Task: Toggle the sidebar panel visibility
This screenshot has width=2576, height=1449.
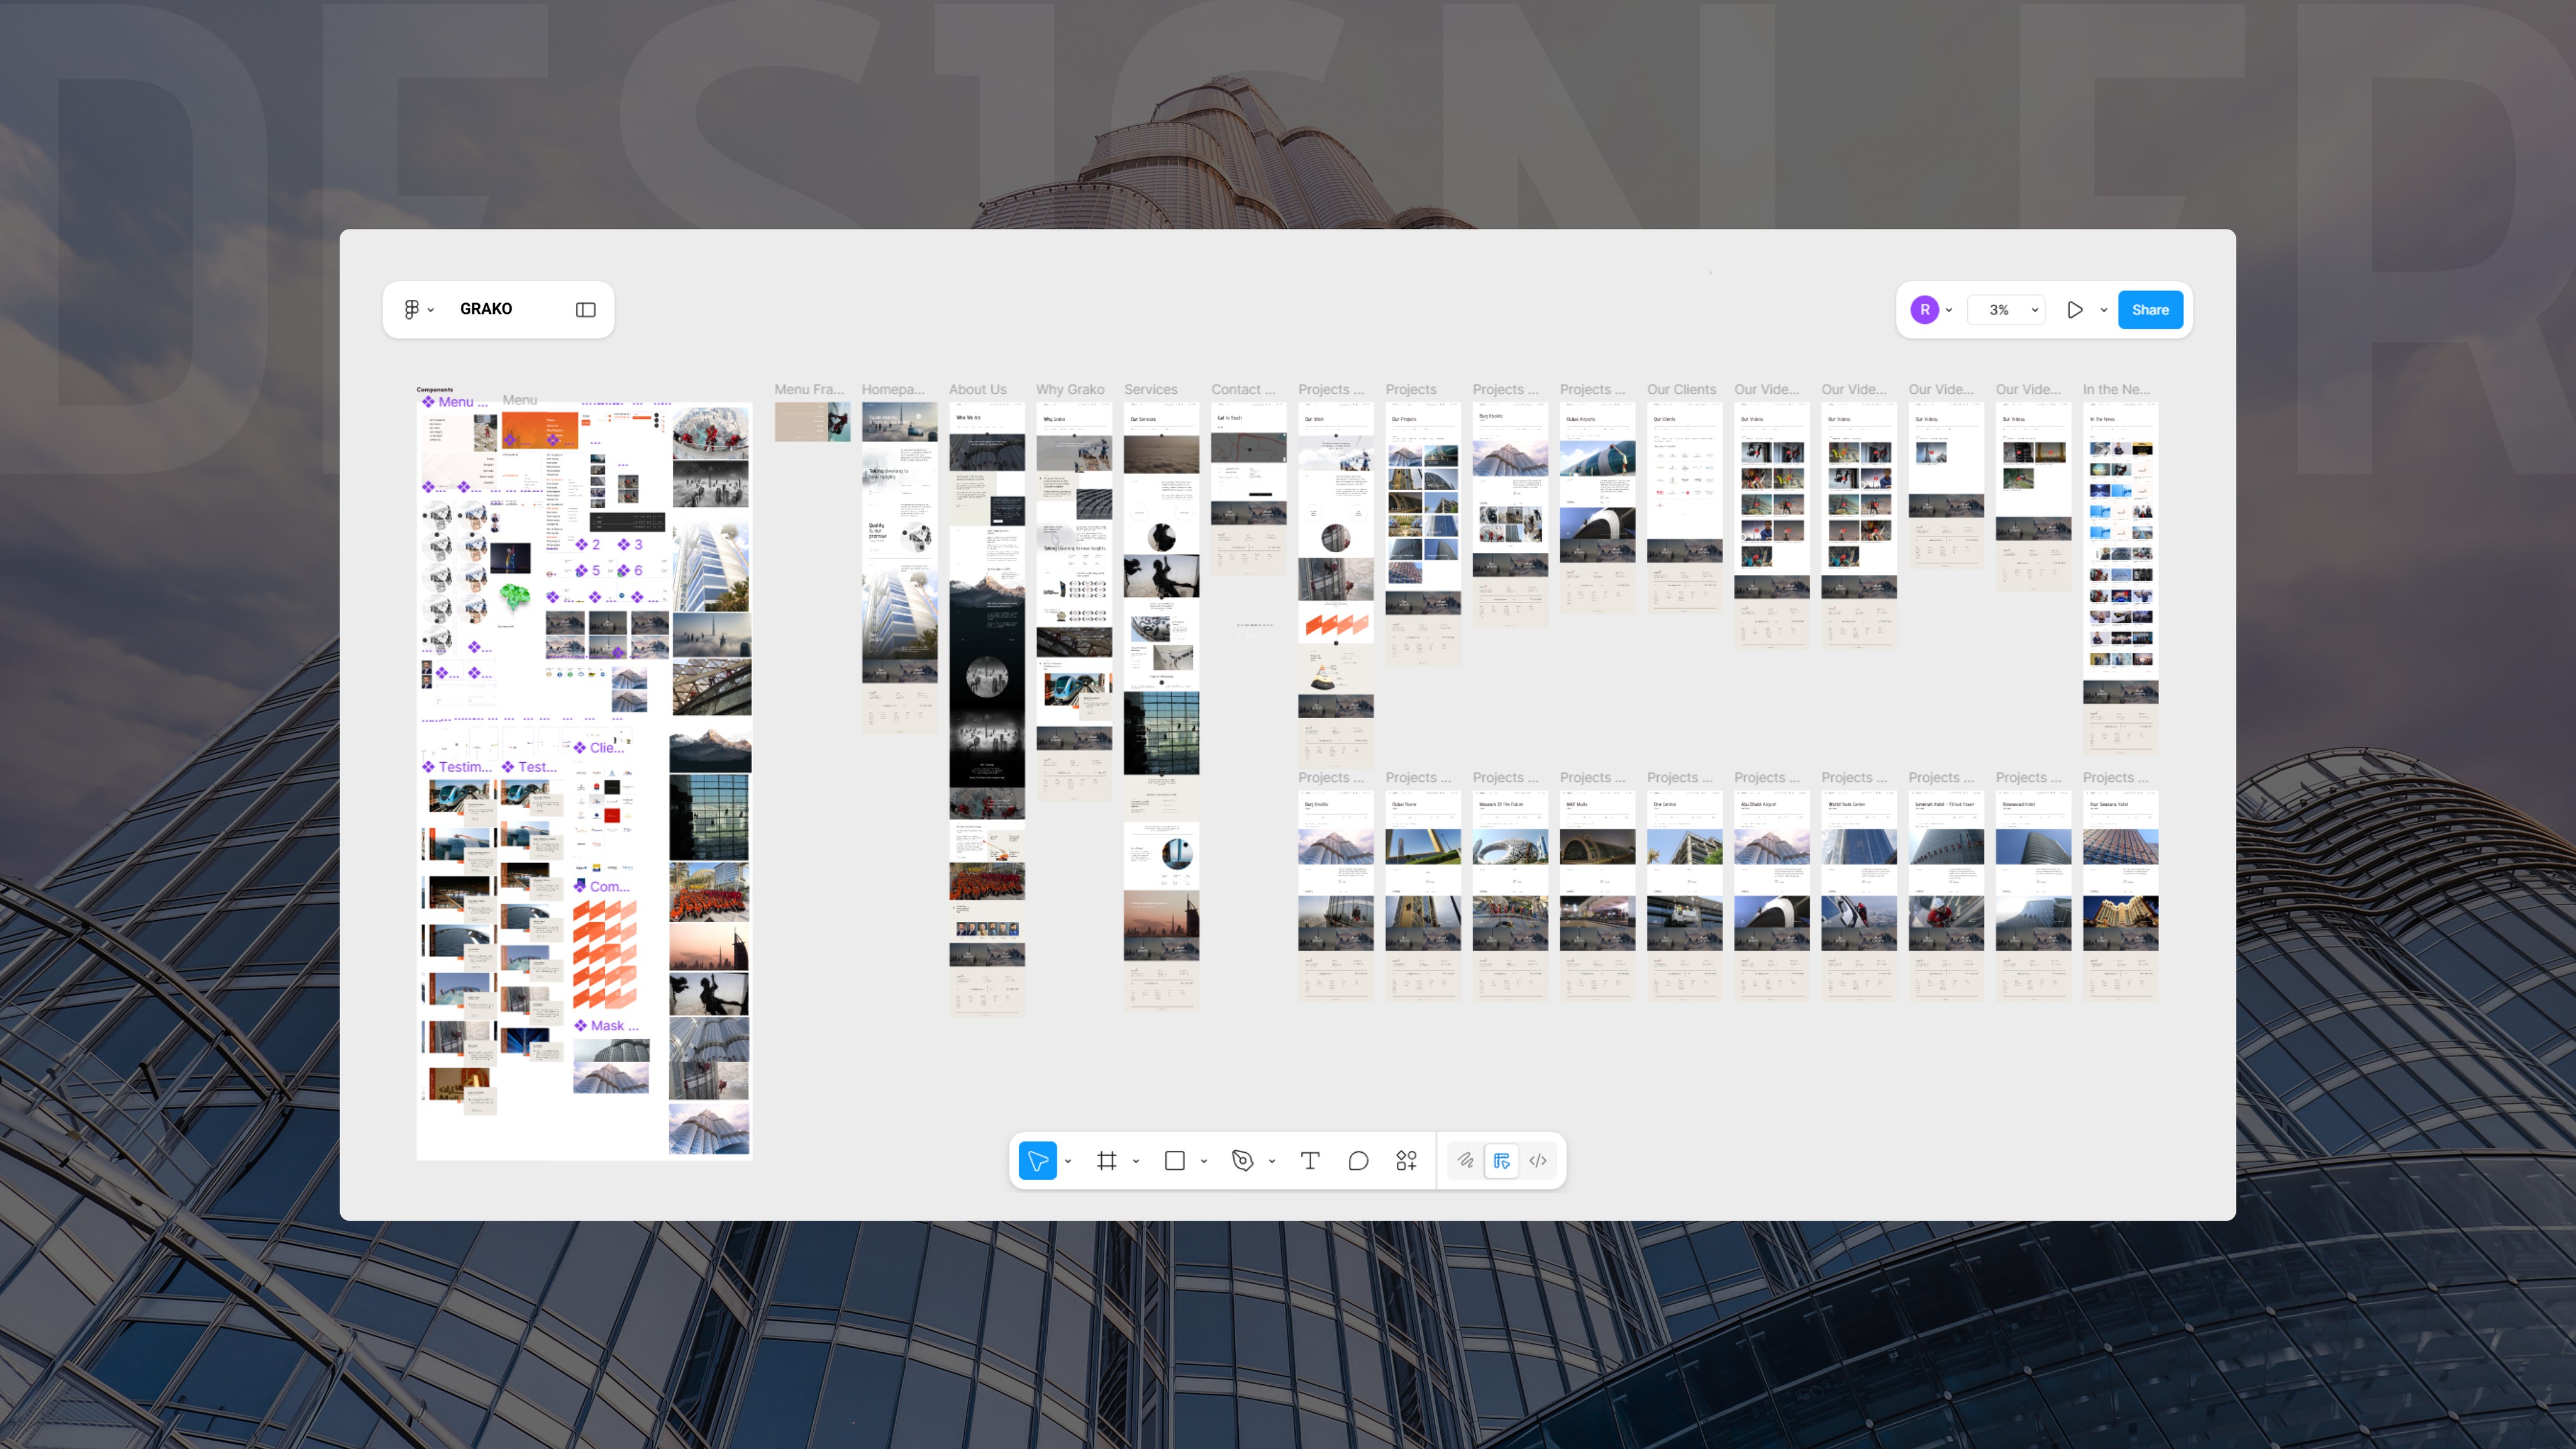Action: 586,310
